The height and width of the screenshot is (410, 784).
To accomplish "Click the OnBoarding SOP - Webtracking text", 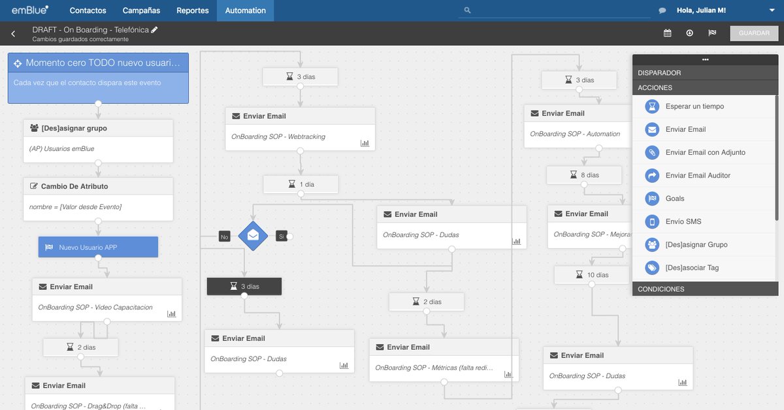I will click(x=278, y=136).
